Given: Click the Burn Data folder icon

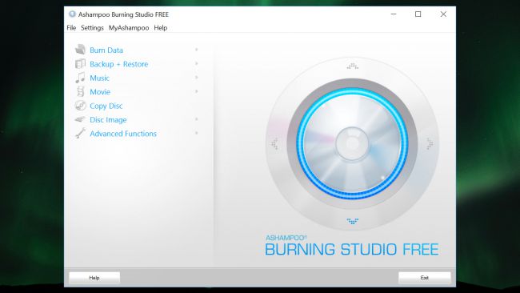Looking at the screenshot, I should coord(80,50).
